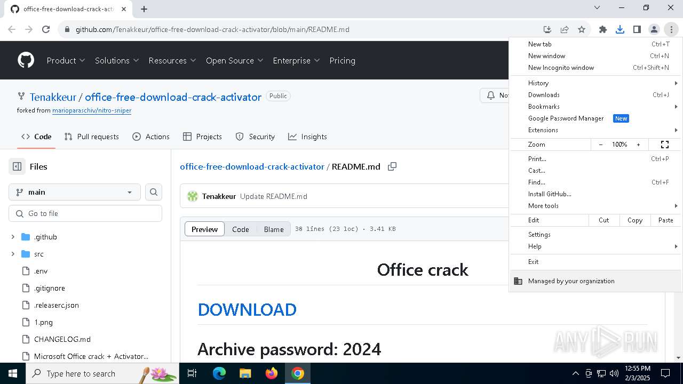
Task: Open the .env file in tree
Action: [41, 271]
